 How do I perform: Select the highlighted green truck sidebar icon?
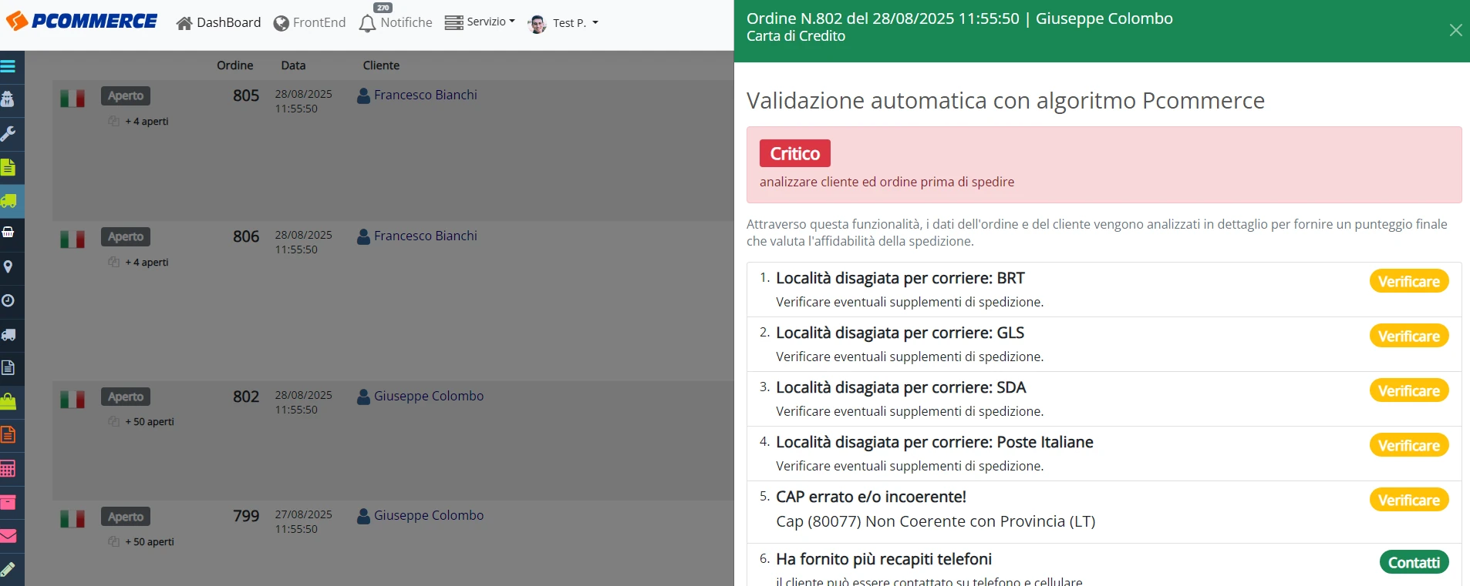pyautogui.click(x=8, y=201)
